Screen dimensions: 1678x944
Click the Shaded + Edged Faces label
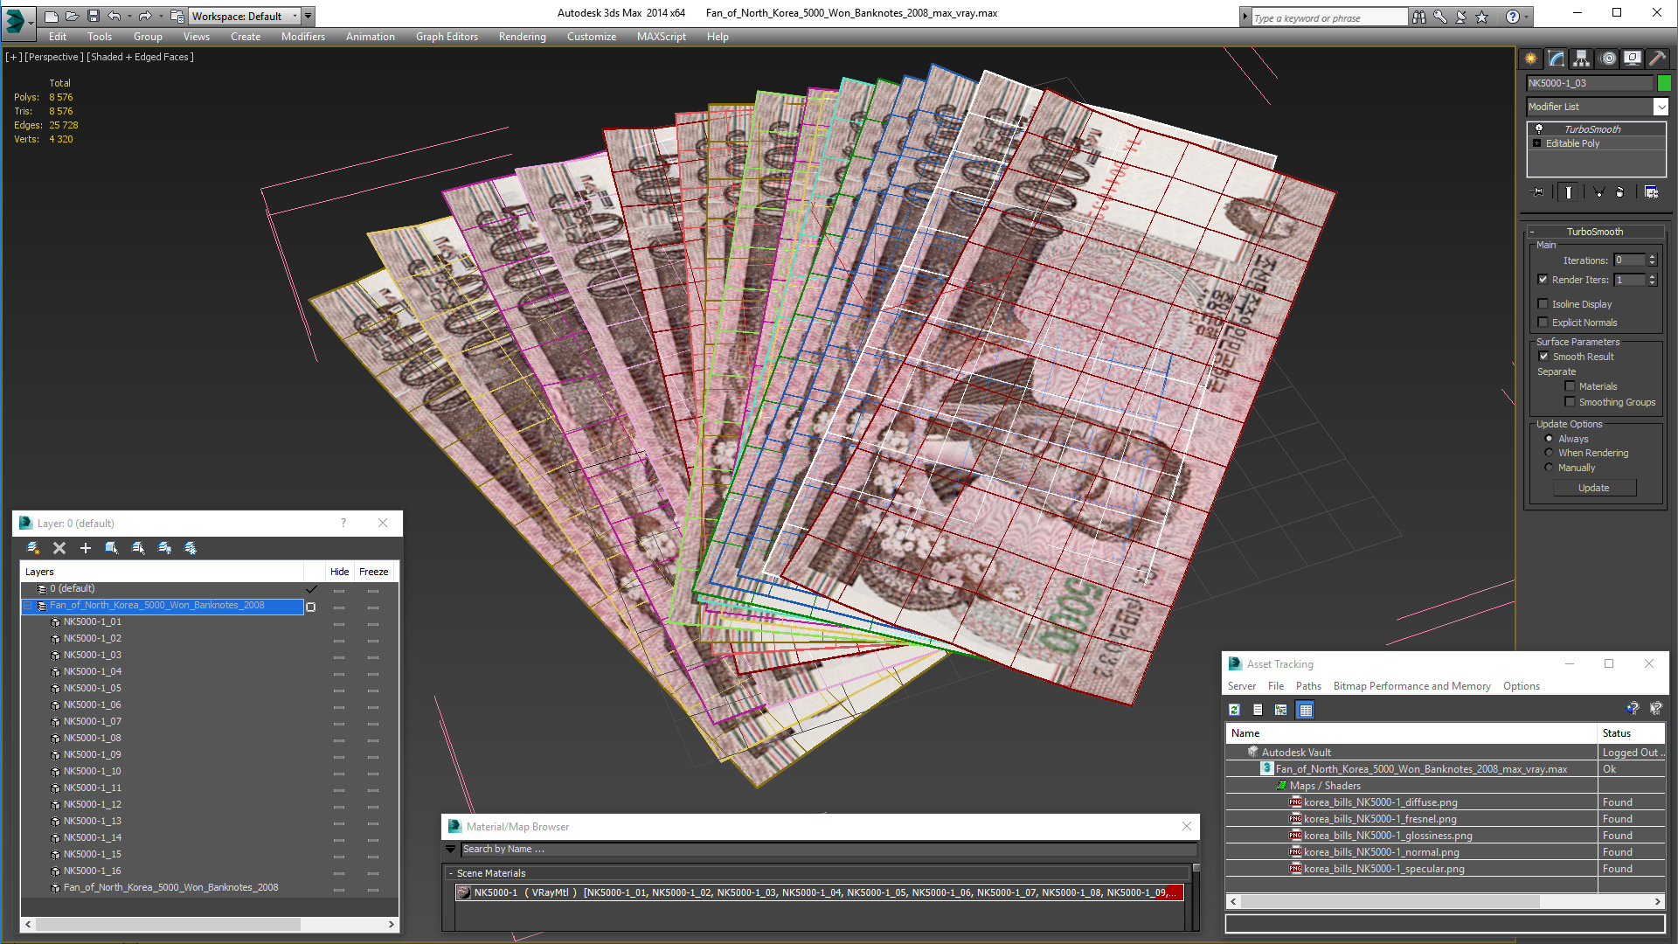[x=140, y=57]
